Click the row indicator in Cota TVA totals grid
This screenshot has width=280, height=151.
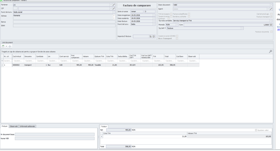point(102,136)
